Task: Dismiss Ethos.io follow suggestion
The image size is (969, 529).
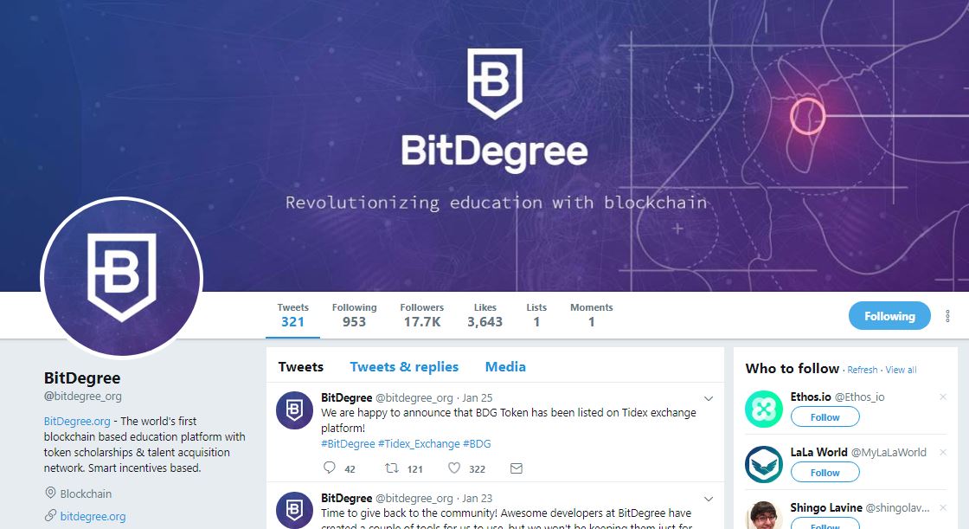Action: point(943,397)
